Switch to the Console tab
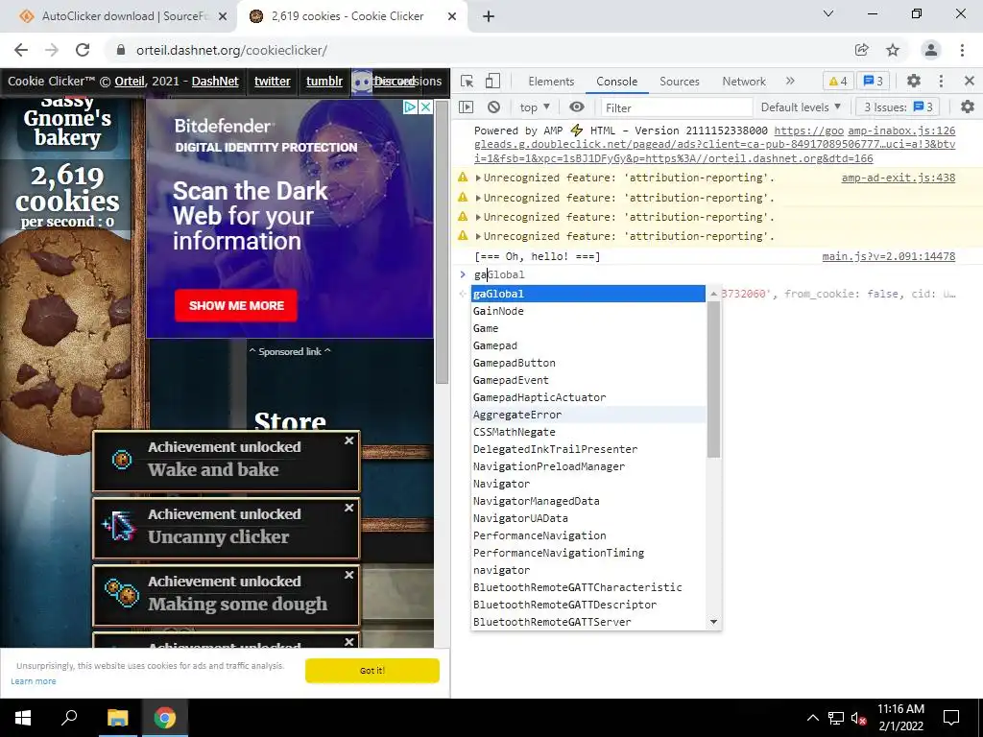This screenshot has height=737, width=983. (x=617, y=82)
